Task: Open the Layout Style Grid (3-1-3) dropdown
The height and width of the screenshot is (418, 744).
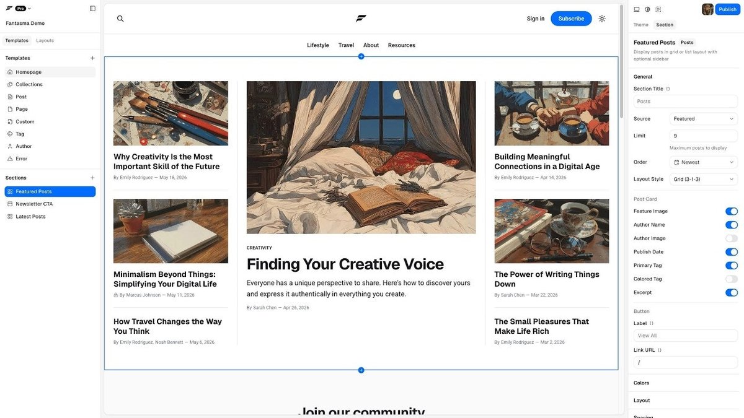Action: (x=704, y=180)
